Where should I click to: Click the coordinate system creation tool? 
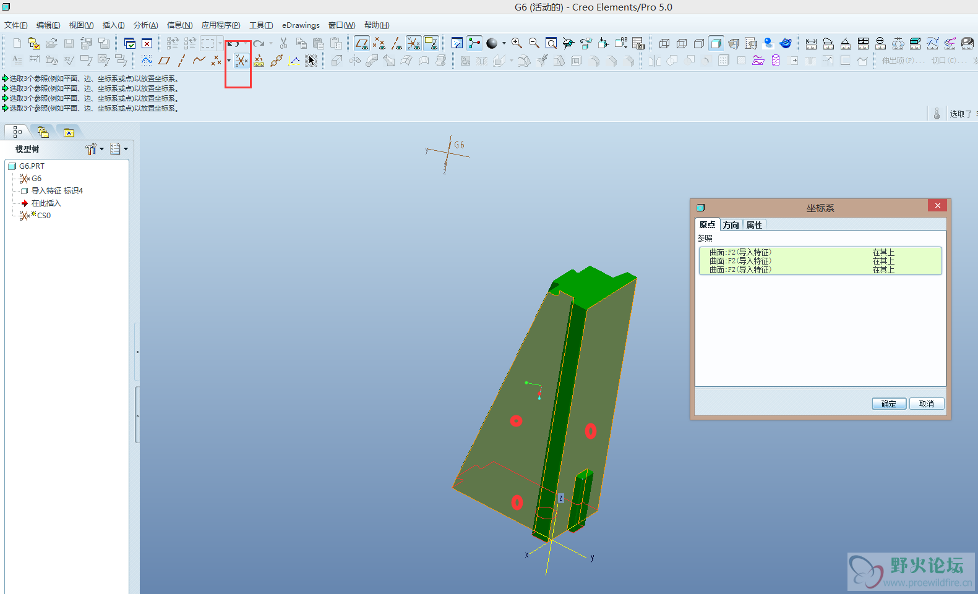coord(241,61)
